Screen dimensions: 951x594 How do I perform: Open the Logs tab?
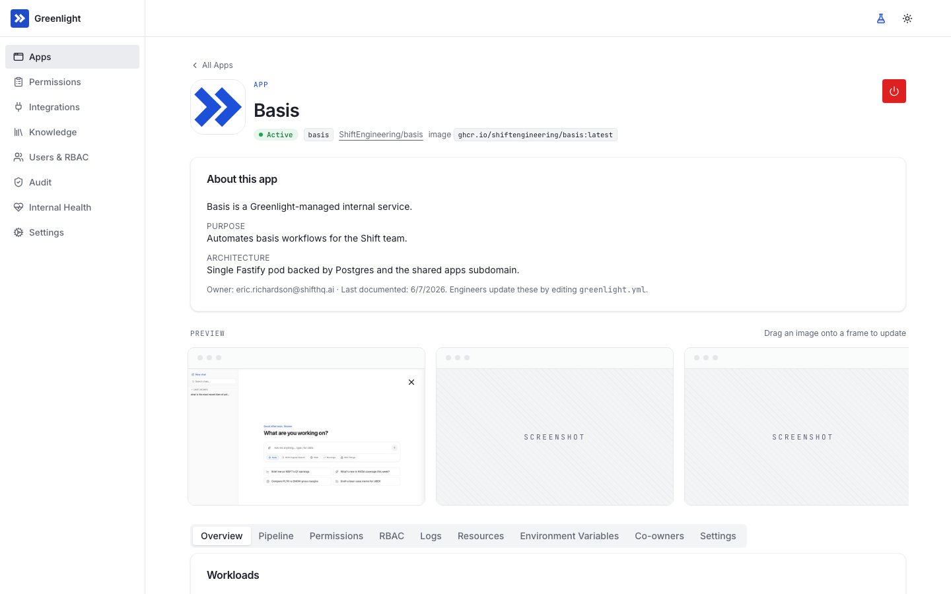pos(431,536)
